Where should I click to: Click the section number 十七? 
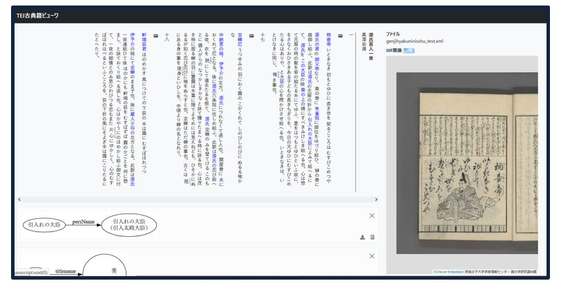(x=263, y=37)
